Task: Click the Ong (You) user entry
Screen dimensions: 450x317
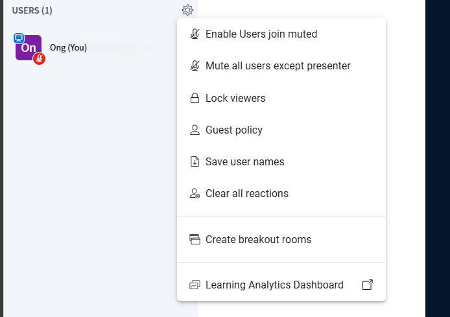Action: click(x=68, y=48)
